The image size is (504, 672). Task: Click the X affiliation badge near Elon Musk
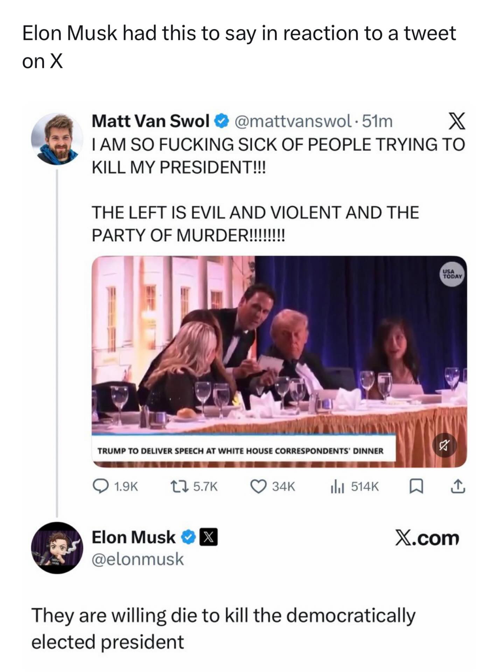click(x=209, y=537)
